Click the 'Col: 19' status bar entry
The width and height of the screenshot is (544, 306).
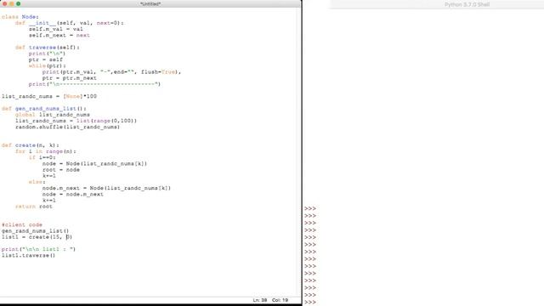coord(280,300)
